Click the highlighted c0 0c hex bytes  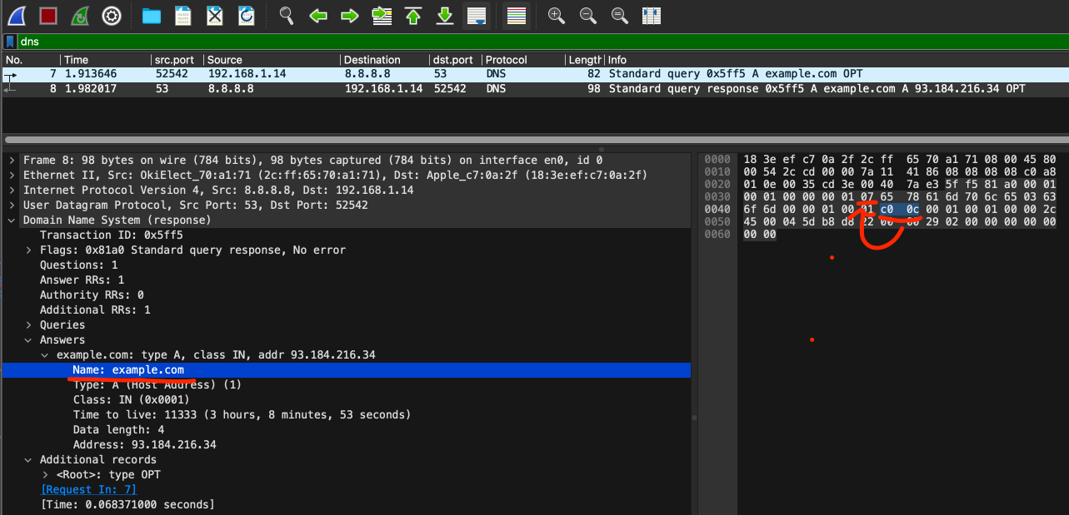click(900, 210)
